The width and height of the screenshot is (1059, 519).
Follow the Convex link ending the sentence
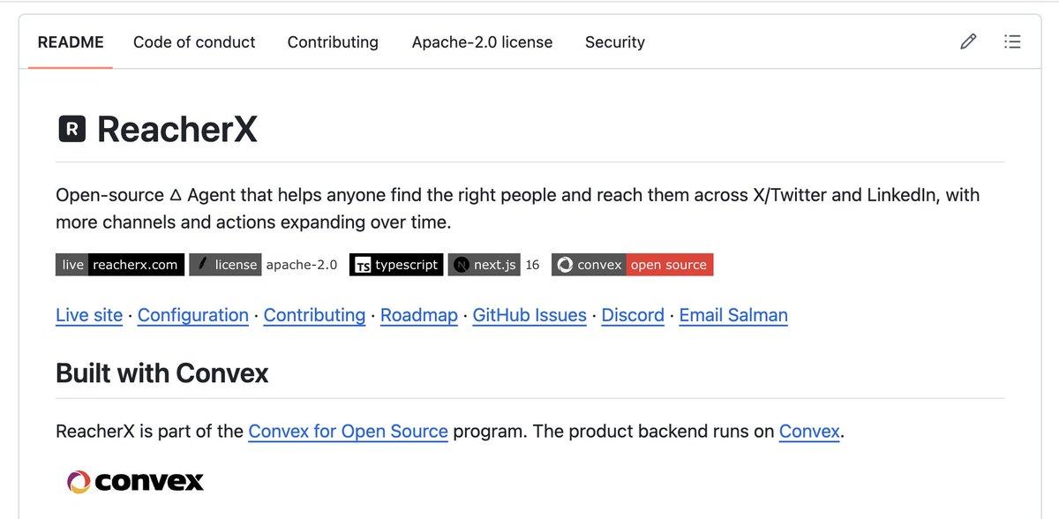809,432
